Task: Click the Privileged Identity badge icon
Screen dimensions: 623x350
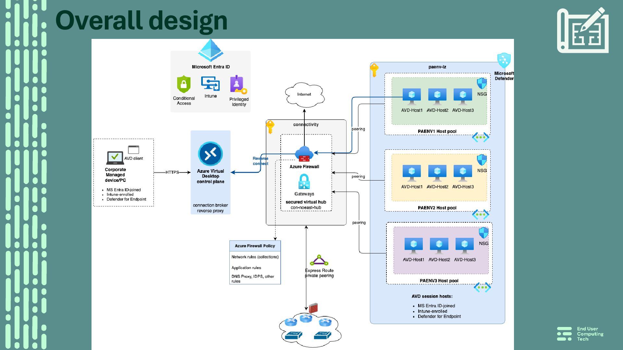Action: (238, 85)
